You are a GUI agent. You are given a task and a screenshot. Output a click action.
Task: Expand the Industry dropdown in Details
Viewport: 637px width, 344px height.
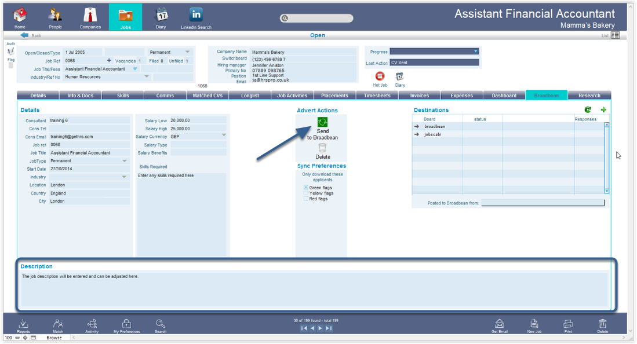click(x=124, y=177)
